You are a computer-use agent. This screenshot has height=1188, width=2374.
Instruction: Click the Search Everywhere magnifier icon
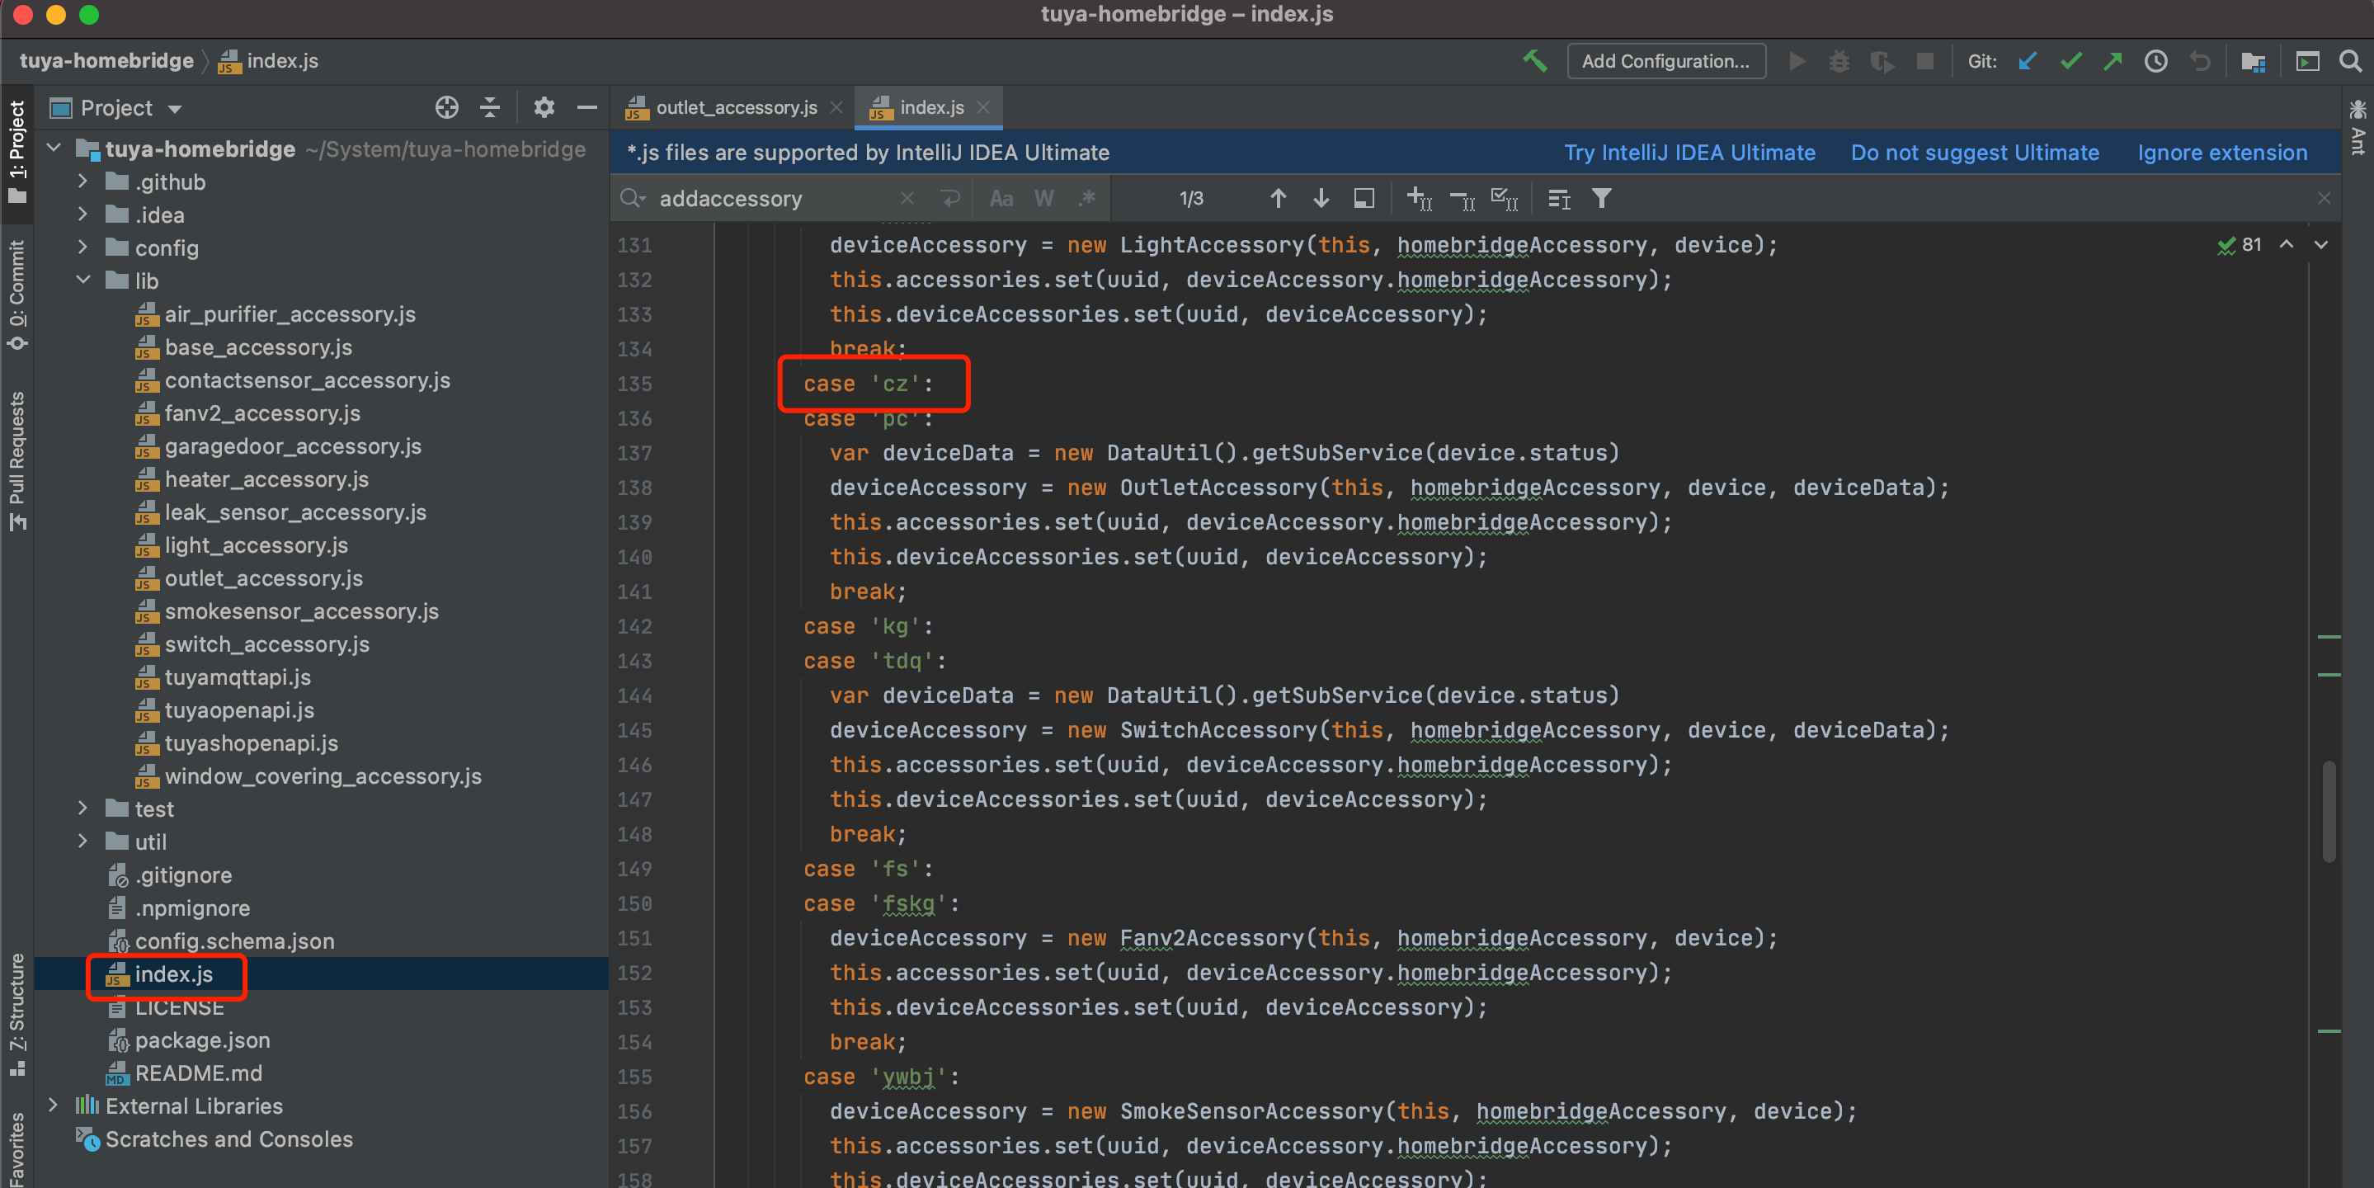tap(2350, 61)
